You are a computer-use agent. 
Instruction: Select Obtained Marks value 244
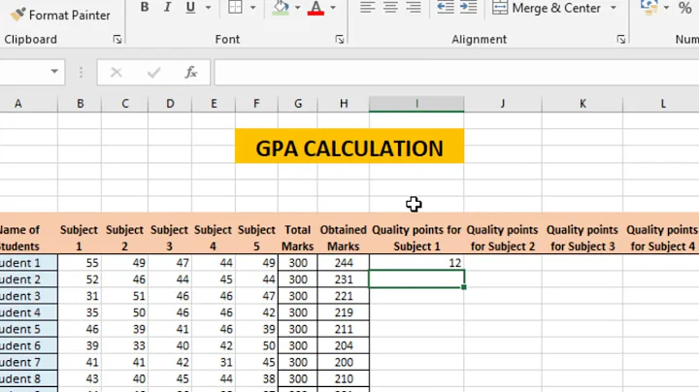(344, 263)
